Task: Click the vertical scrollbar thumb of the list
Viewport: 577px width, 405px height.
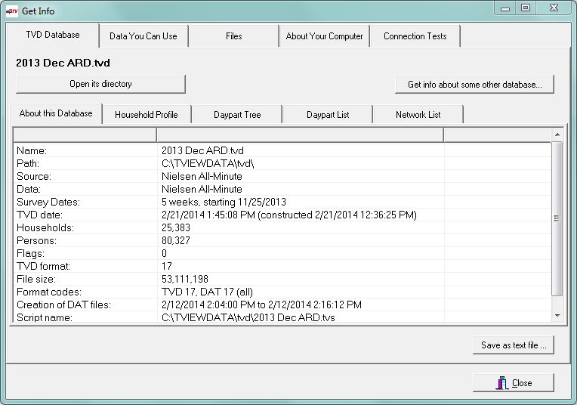Action: 557,218
